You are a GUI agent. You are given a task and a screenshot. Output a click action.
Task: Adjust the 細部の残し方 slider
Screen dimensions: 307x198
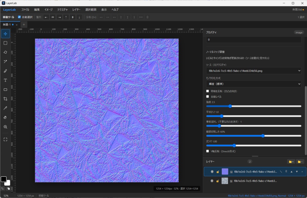click(x=254, y=136)
